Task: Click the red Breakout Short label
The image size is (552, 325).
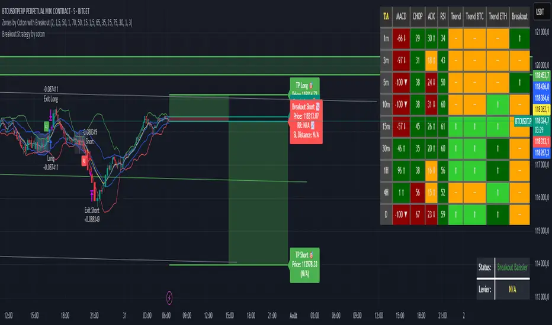Action: coord(306,121)
